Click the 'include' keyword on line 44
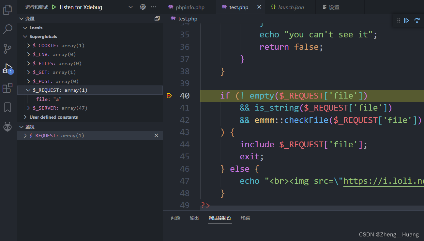The image size is (424, 241). pyautogui.click(x=257, y=144)
